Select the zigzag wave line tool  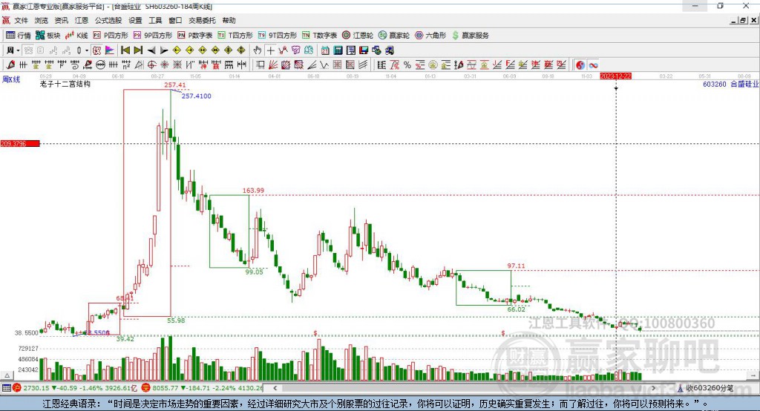pyautogui.click(x=324, y=65)
